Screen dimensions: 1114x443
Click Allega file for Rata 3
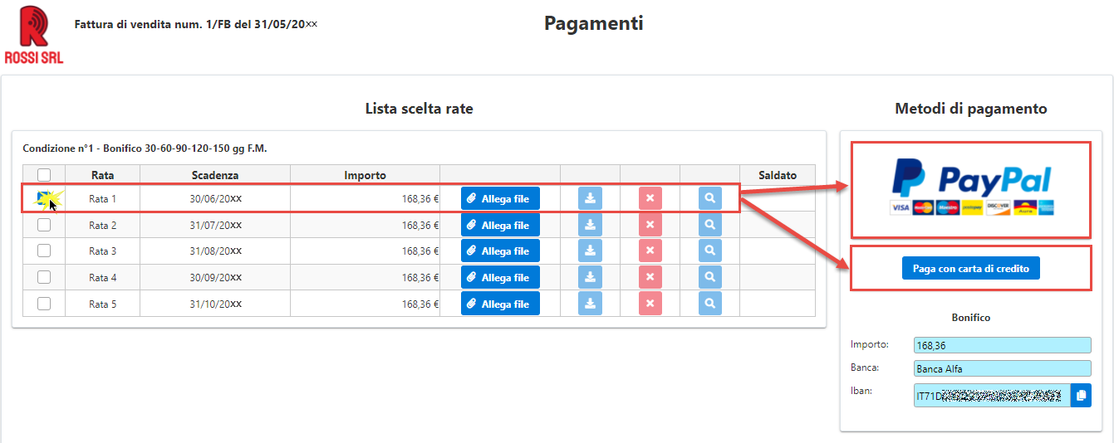coord(500,251)
